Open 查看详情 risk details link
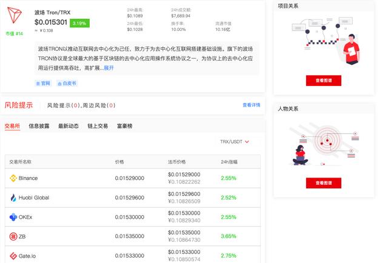 (251, 105)
